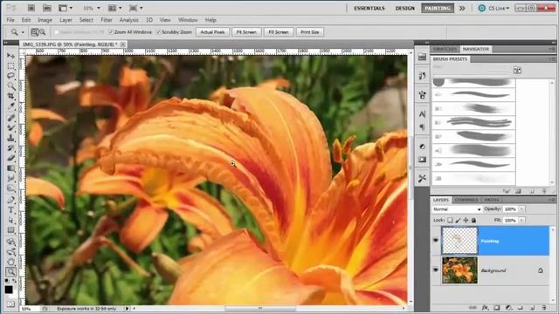Open the File menu

(10, 20)
